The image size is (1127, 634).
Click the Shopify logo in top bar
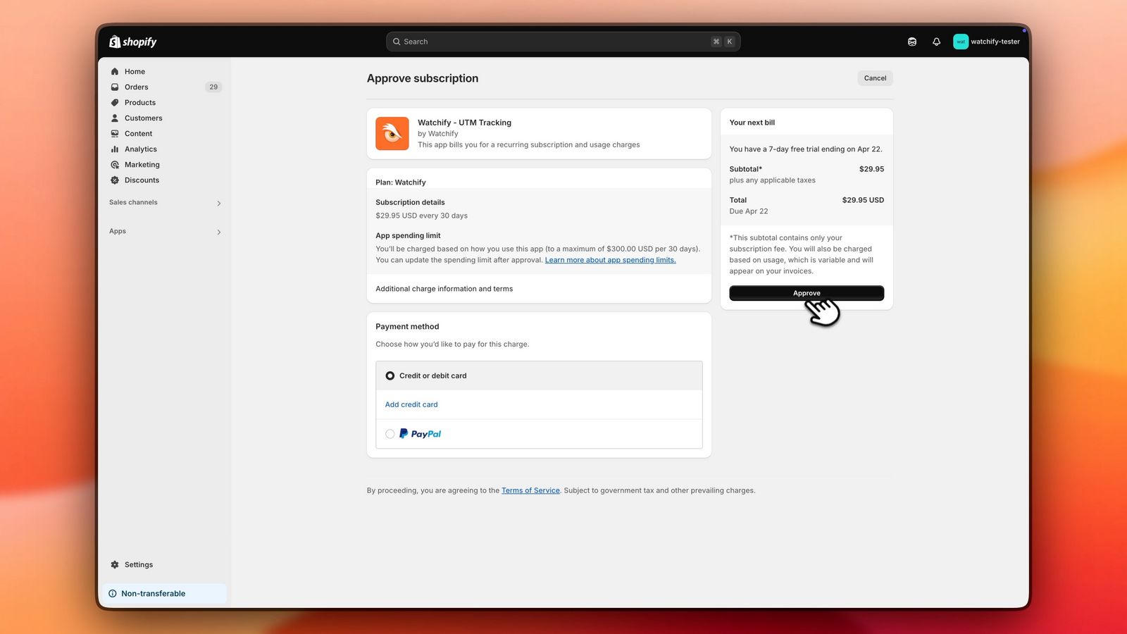(x=132, y=42)
